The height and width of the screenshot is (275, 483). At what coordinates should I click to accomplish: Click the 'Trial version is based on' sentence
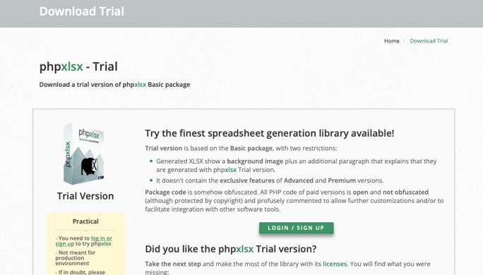241,148
